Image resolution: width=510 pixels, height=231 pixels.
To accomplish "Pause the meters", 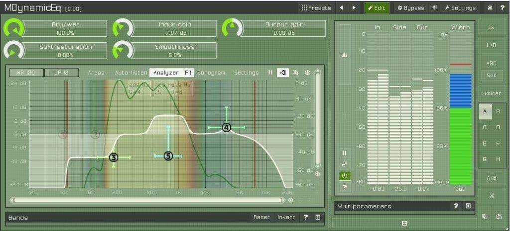I will pos(345,153).
